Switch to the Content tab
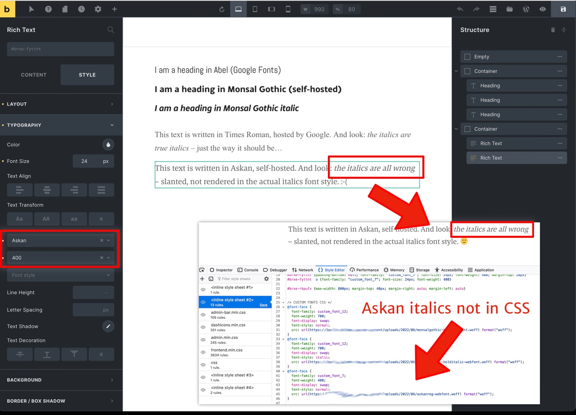This screenshot has width=576, height=415. 34,75
